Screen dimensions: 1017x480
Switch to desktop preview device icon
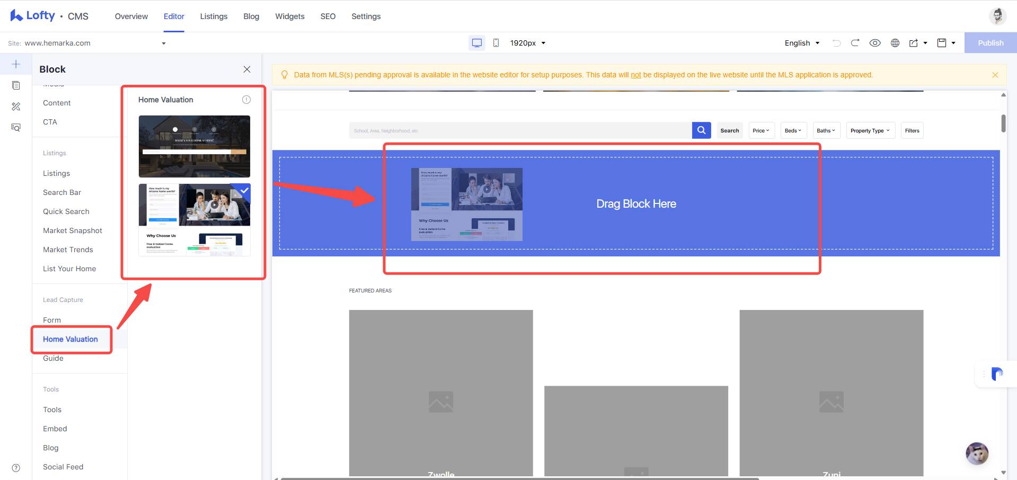(x=477, y=43)
